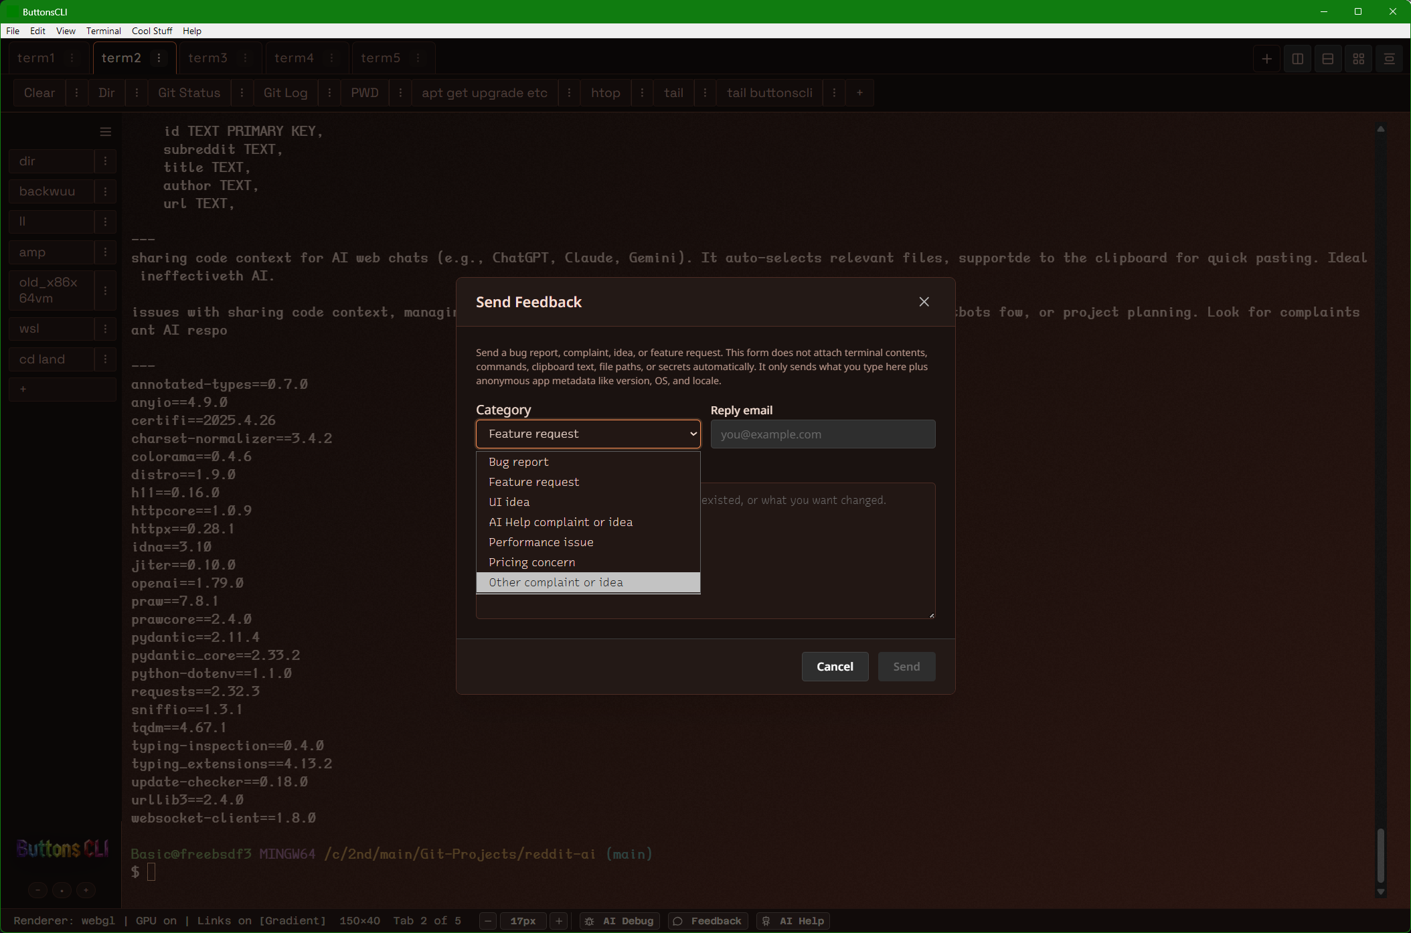Open options dots for cd land button
1411x933 pixels.
tap(105, 359)
